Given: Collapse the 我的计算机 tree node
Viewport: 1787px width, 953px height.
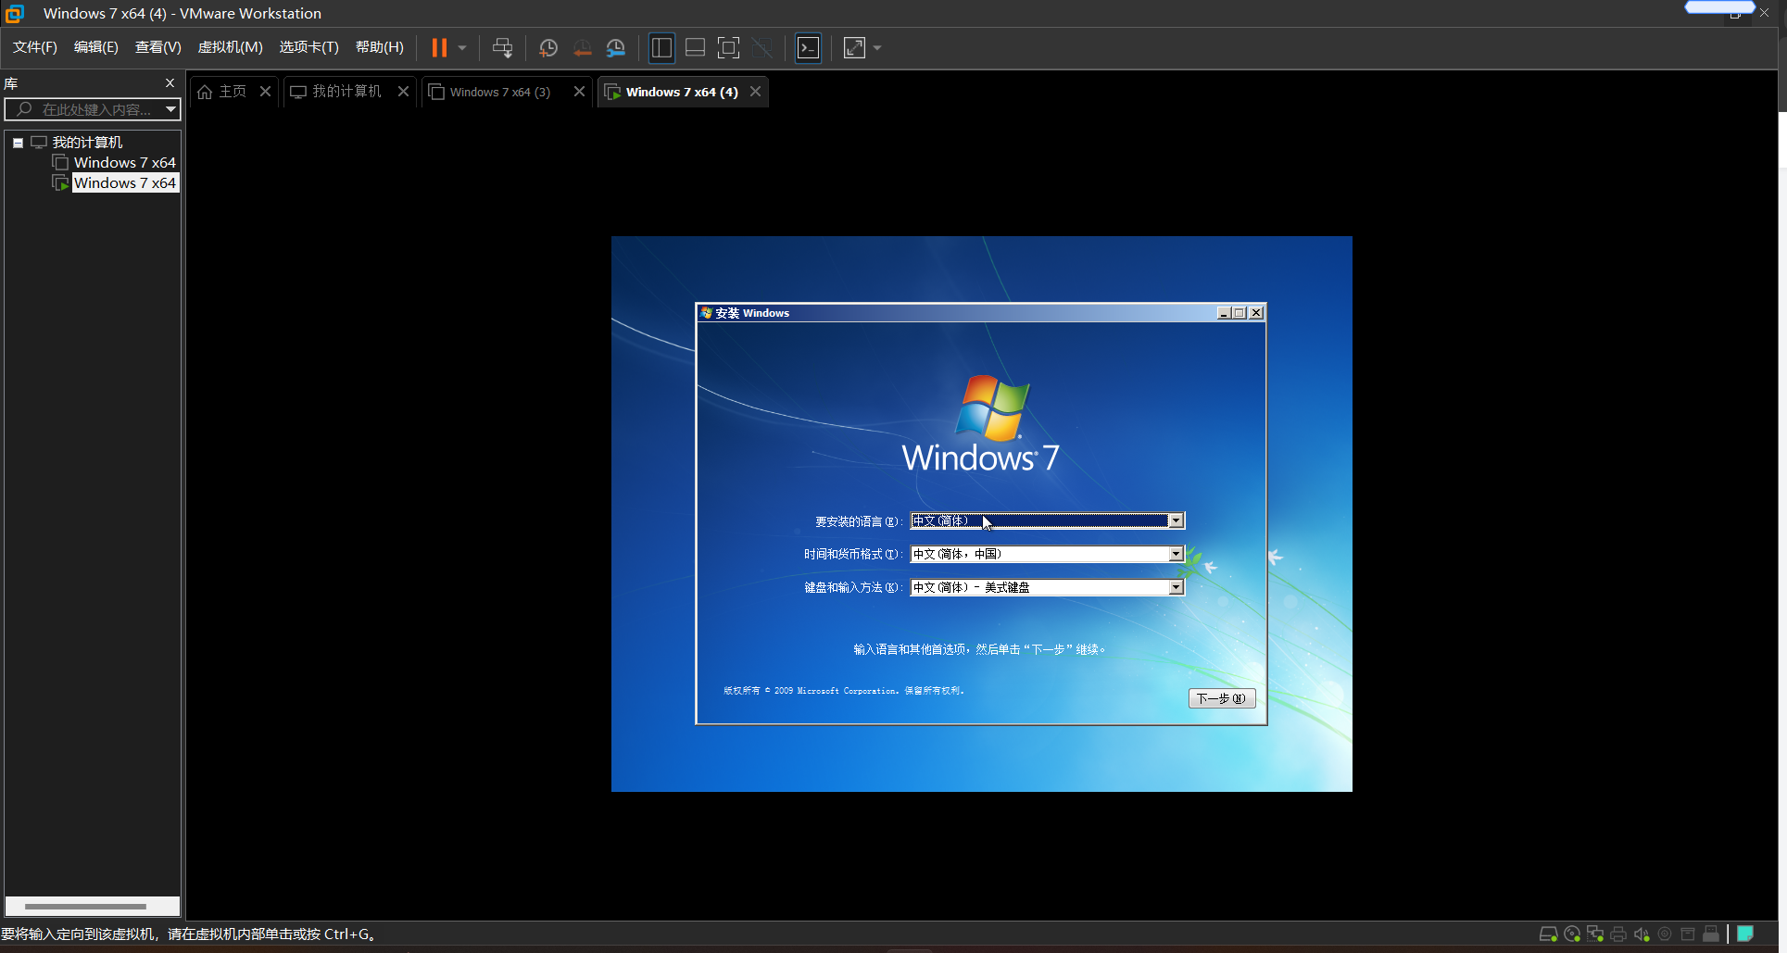Looking at the screenshot, I should point(18,143).
